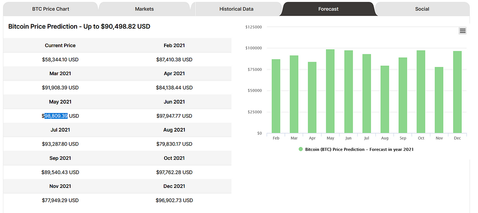
Task: Click the Oct x-axis label
Action: [421, 138]
